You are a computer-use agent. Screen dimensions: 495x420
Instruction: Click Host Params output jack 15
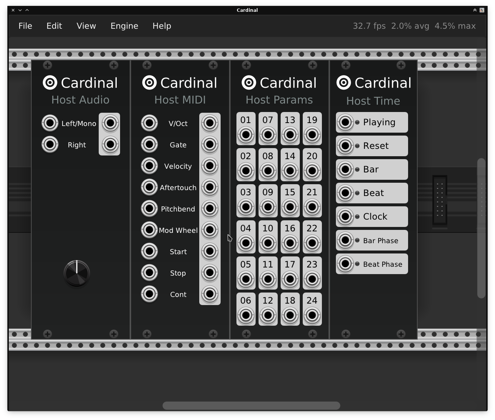[290, 207]
